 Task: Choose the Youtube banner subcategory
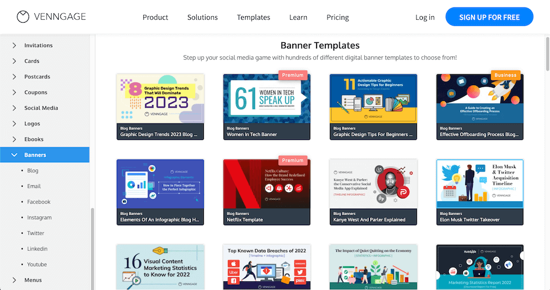(37, 264)
